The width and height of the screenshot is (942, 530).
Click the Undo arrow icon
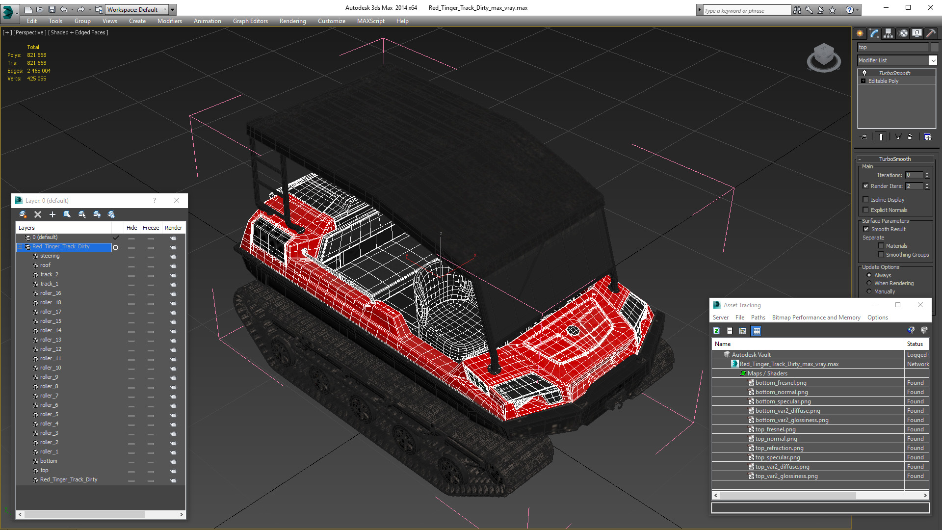pyautogui.click(x=63, y=9)
